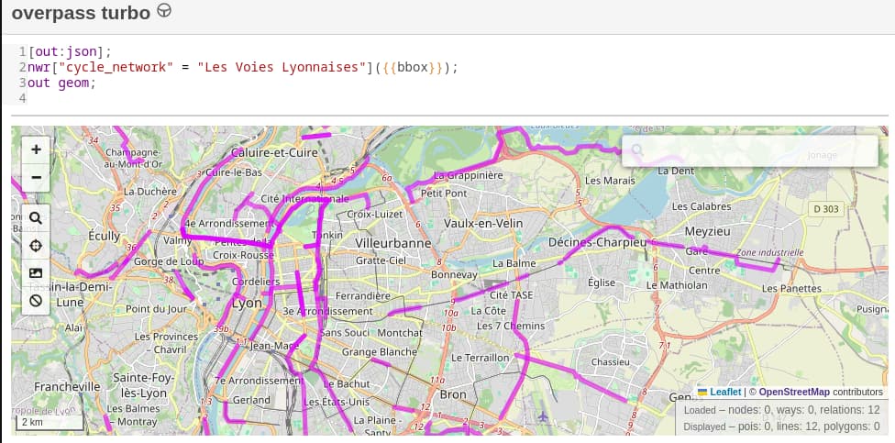This screenshot has height=443, width=895.
Task: Click the Montchat map label
Action: click(400, 332)
